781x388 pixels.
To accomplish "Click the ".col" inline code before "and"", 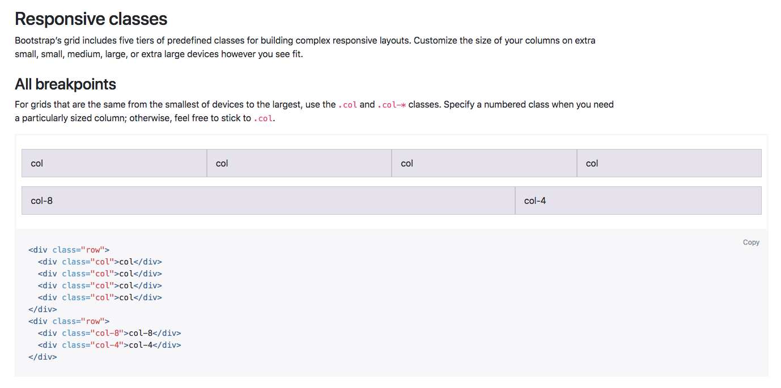I will coord(347,105).
